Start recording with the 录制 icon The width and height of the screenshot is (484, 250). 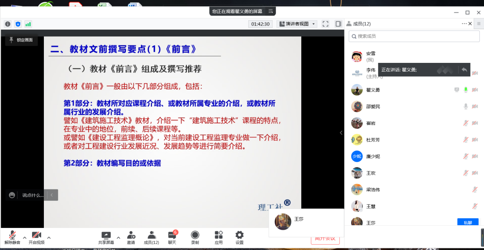[x=195, y=237]
